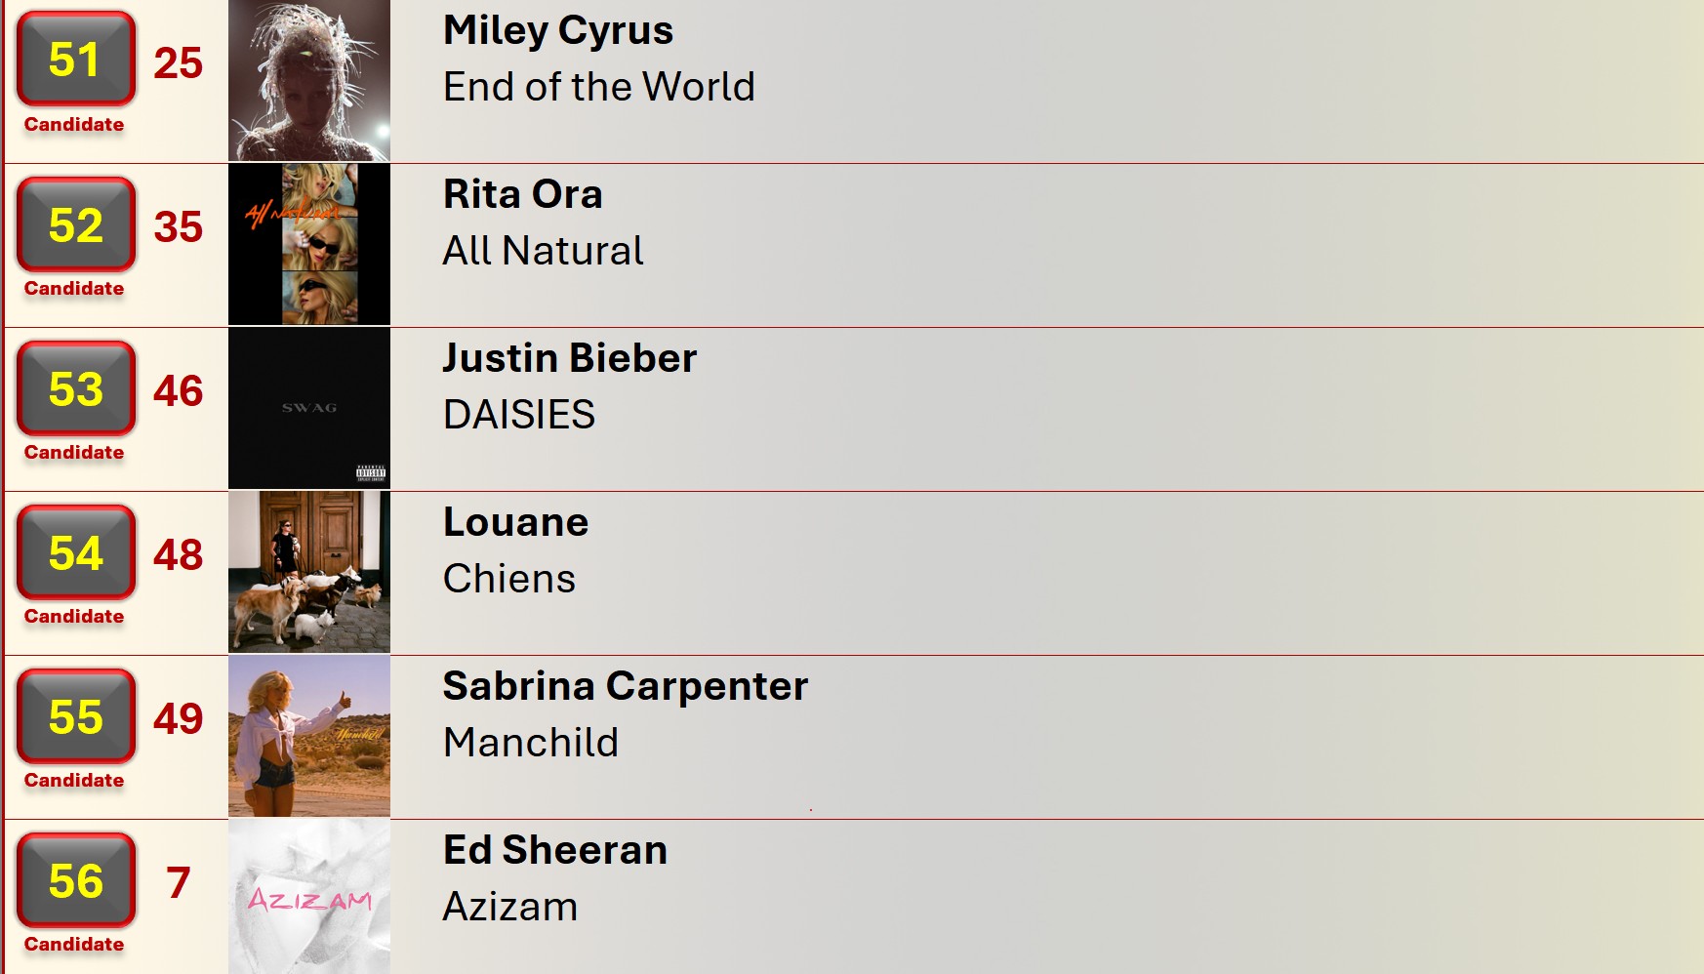Screen dimensions: 1704x974
Task: Open the Ed Sheeran Azizam cover
Action: click(x=309, y=896)
